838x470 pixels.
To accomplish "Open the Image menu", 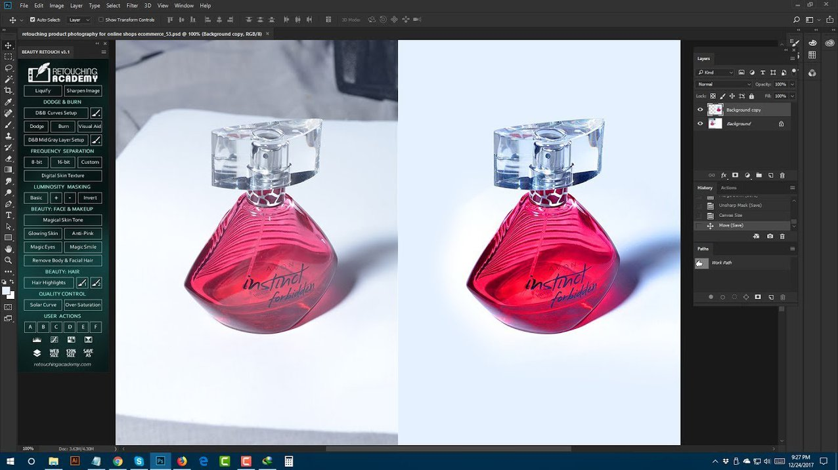I will (x=56, y=5).
